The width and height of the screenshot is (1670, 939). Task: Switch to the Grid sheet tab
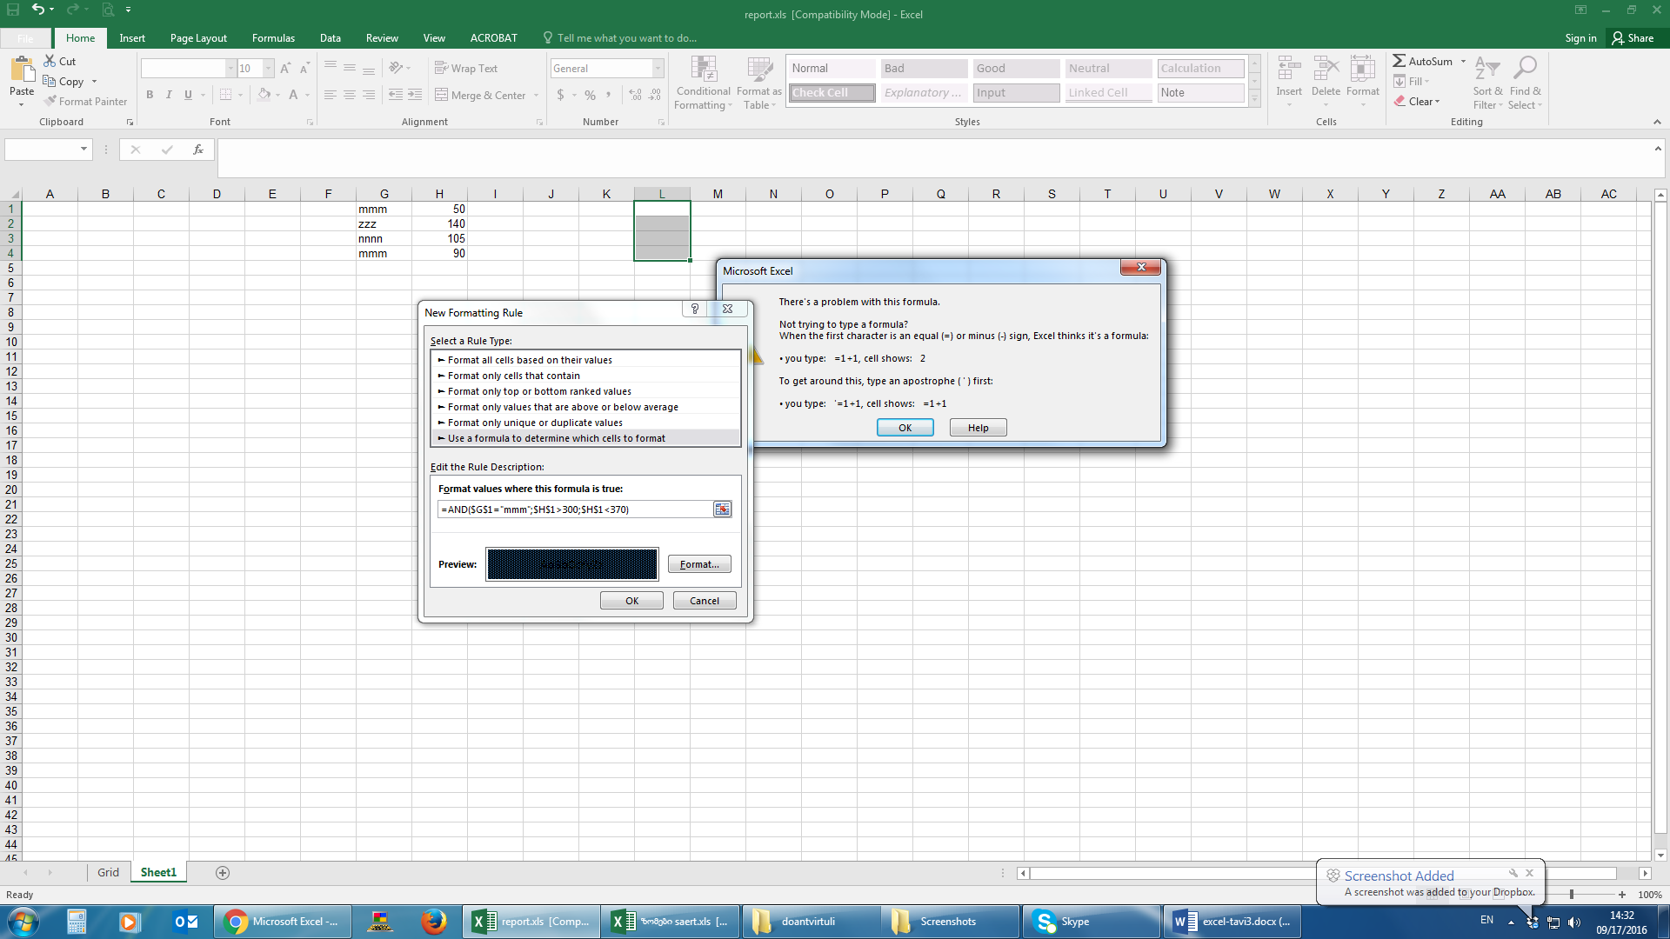point(108,872)
